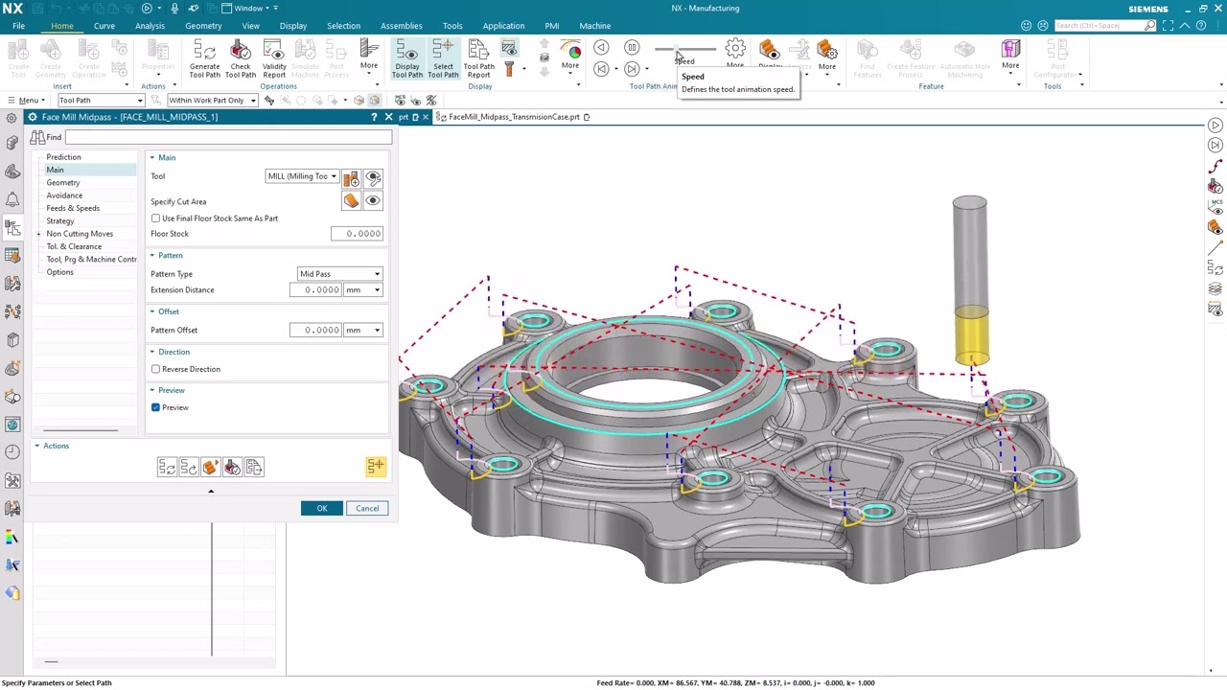This screenshot has height=690, width=1227.
Task: Click the Find search field in the dialog
Action: click(227, 137)
